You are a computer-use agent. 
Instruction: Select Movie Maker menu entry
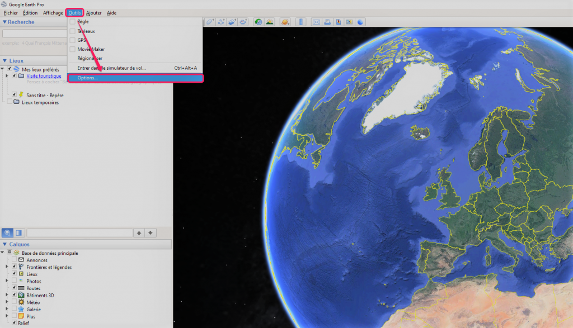(x=135, y=49)
